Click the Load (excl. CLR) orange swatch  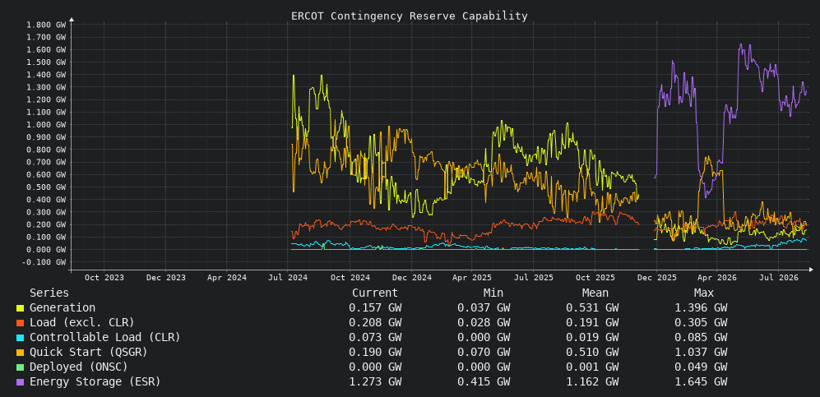pos(20,323)
